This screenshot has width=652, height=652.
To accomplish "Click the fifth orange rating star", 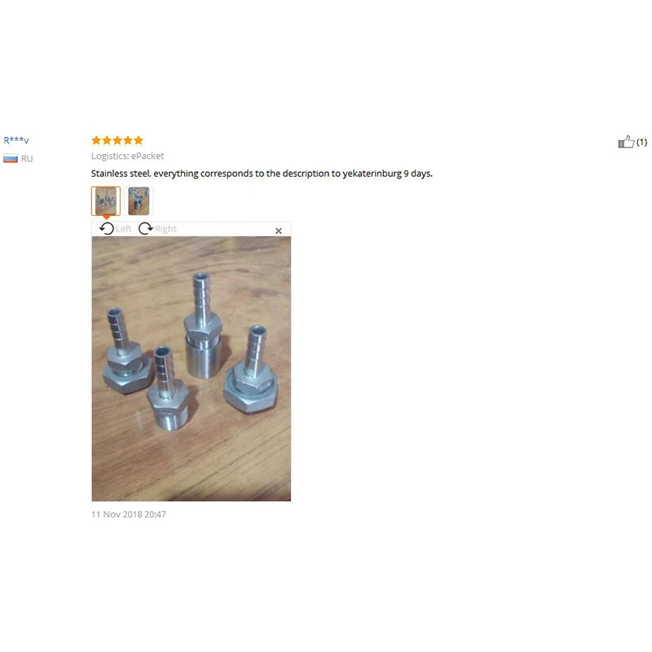I will click(139, 140).
